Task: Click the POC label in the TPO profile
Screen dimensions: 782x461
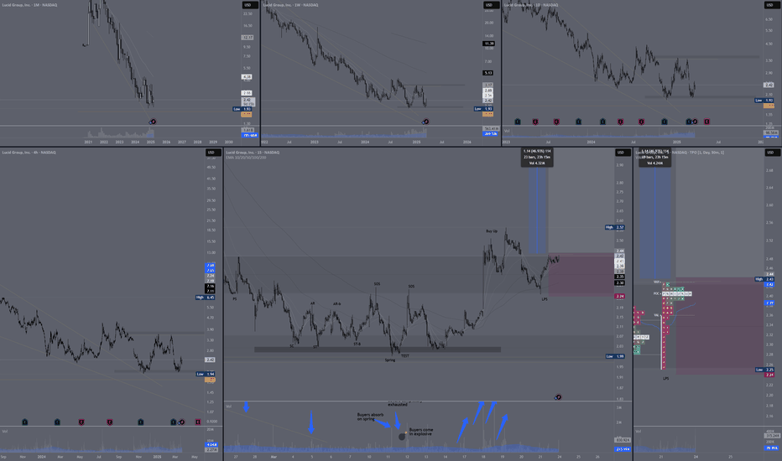Action: (x=657, y=293)
